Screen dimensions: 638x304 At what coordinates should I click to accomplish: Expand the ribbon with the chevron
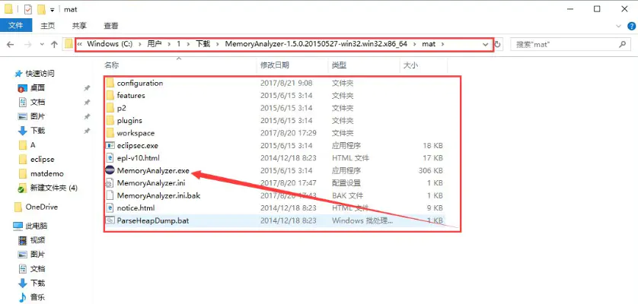(x=619, y=26)
